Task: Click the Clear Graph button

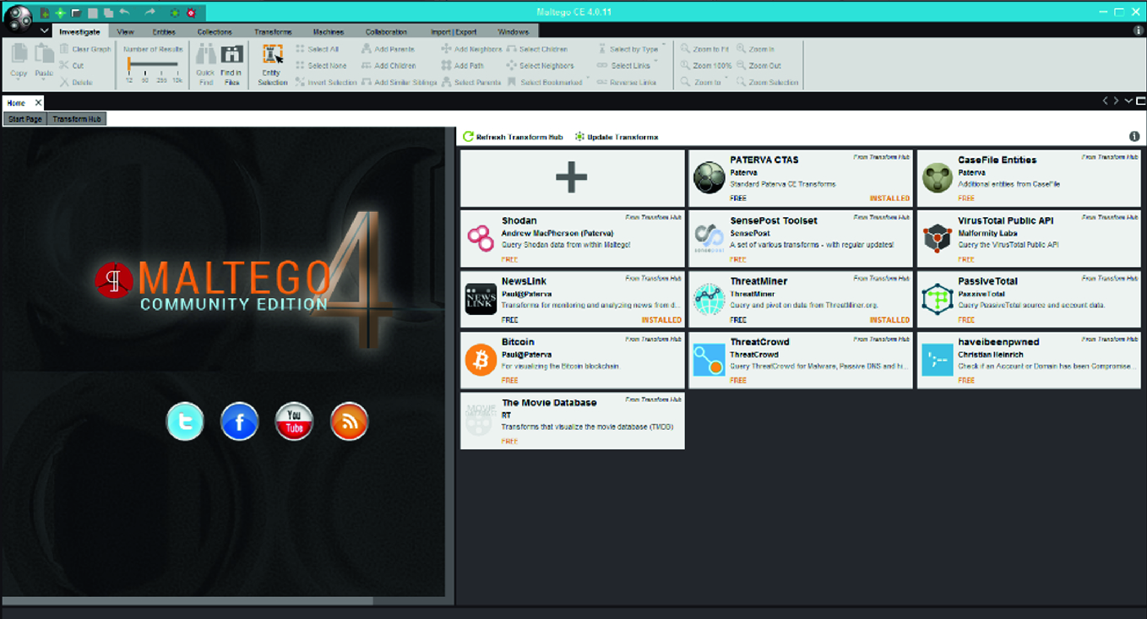Action: (x=85, y=49)
